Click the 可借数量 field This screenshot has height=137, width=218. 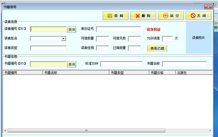click(102, 39)
